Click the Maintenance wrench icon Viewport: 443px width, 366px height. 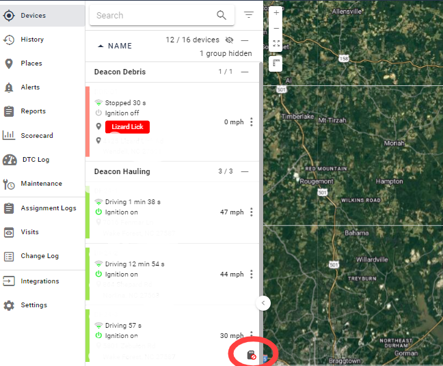(x=9, y=184)
